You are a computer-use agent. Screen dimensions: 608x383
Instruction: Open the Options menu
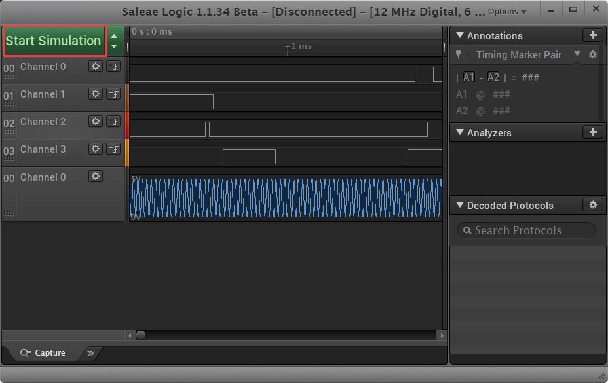pyautogui.click(x=507, y=12)
